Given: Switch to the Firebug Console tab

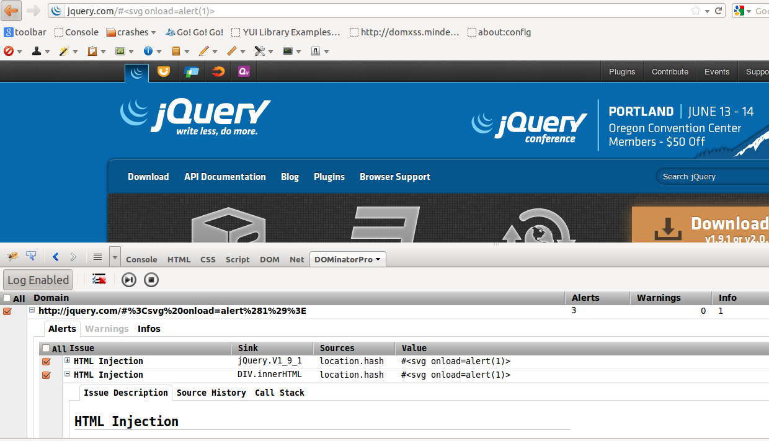Looking at the screenshot, I should tap(141, 259).
